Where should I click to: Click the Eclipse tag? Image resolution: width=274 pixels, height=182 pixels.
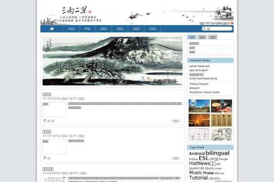pos(194,159)
